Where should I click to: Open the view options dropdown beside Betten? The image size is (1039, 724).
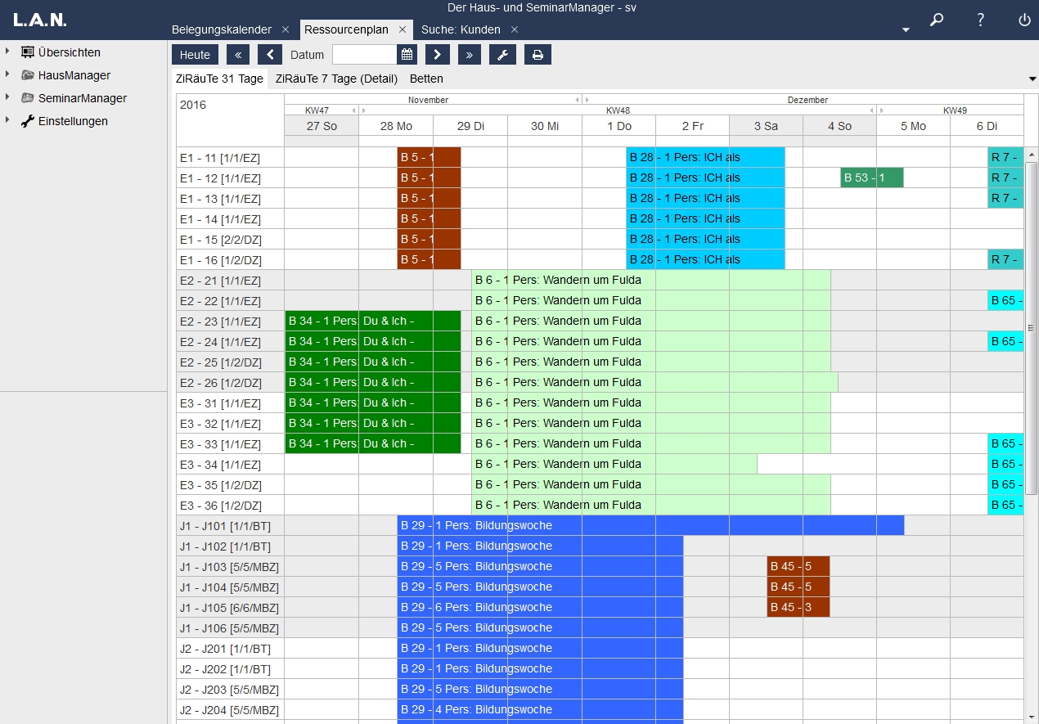click(x=1032, y=79)
